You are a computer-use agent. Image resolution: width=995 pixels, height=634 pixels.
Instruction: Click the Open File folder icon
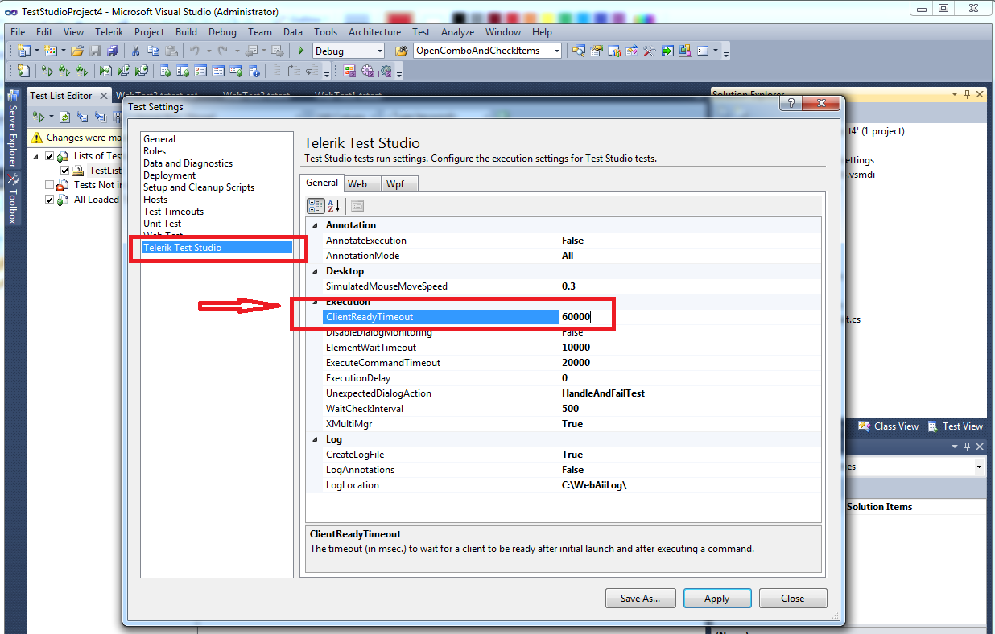76,51
